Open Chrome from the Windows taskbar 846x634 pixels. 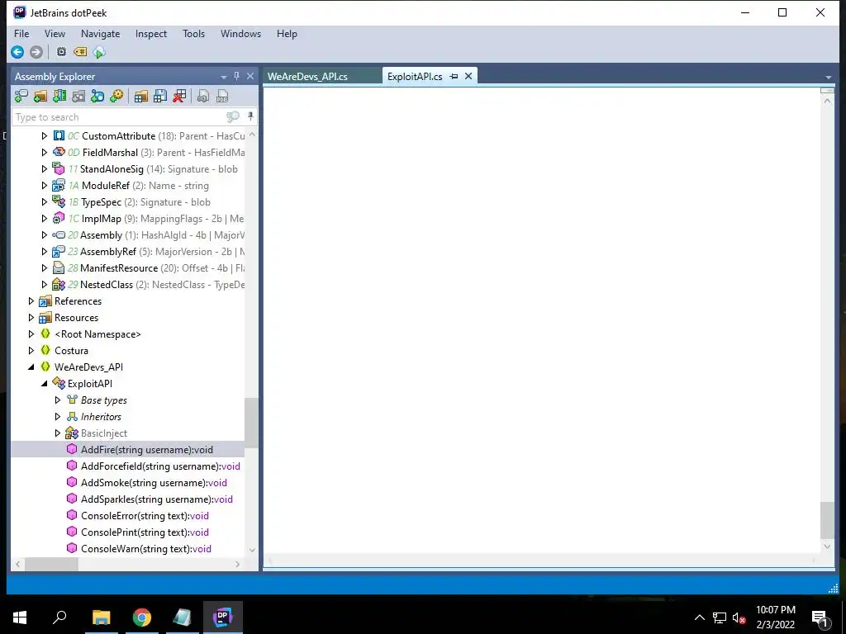[142, 617]
